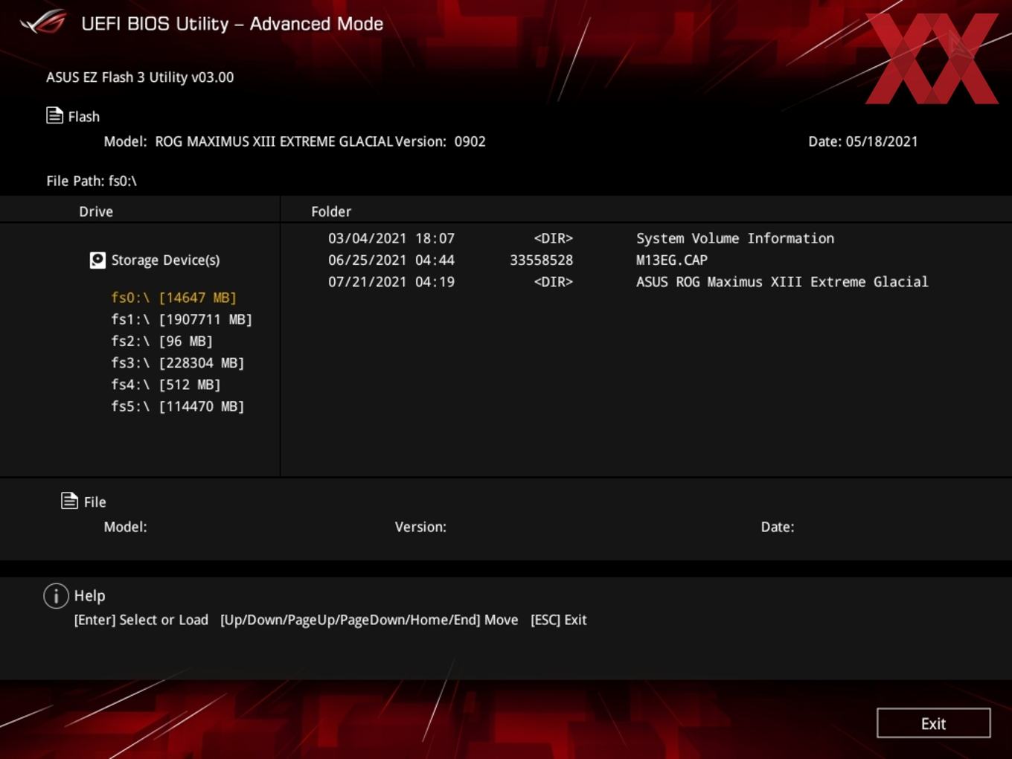Select drive fs5:\ [114470 MB]

coord(177,406)
